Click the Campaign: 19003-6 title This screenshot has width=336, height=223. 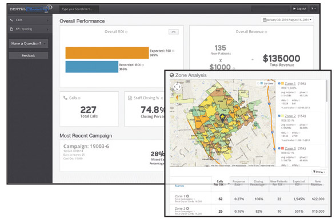point(86,147)
